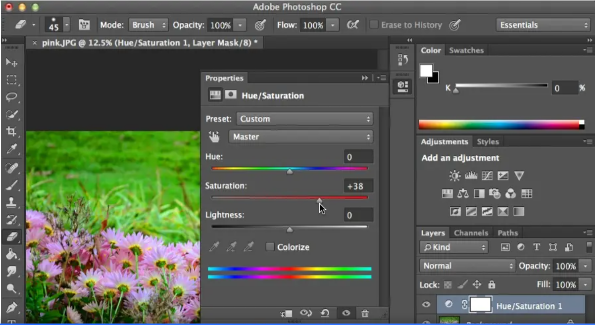Open the 3D panel icon in dock
The height and width of the screenshot is (325, 595).
[x=403, y=86]
